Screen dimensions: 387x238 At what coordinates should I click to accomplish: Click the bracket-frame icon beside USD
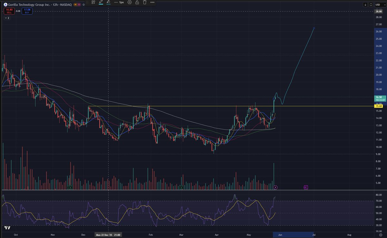[x=371, y=5]
